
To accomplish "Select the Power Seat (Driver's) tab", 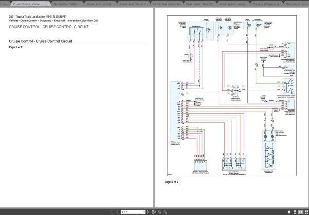I will pyautogui.click(x=134, y=3).
